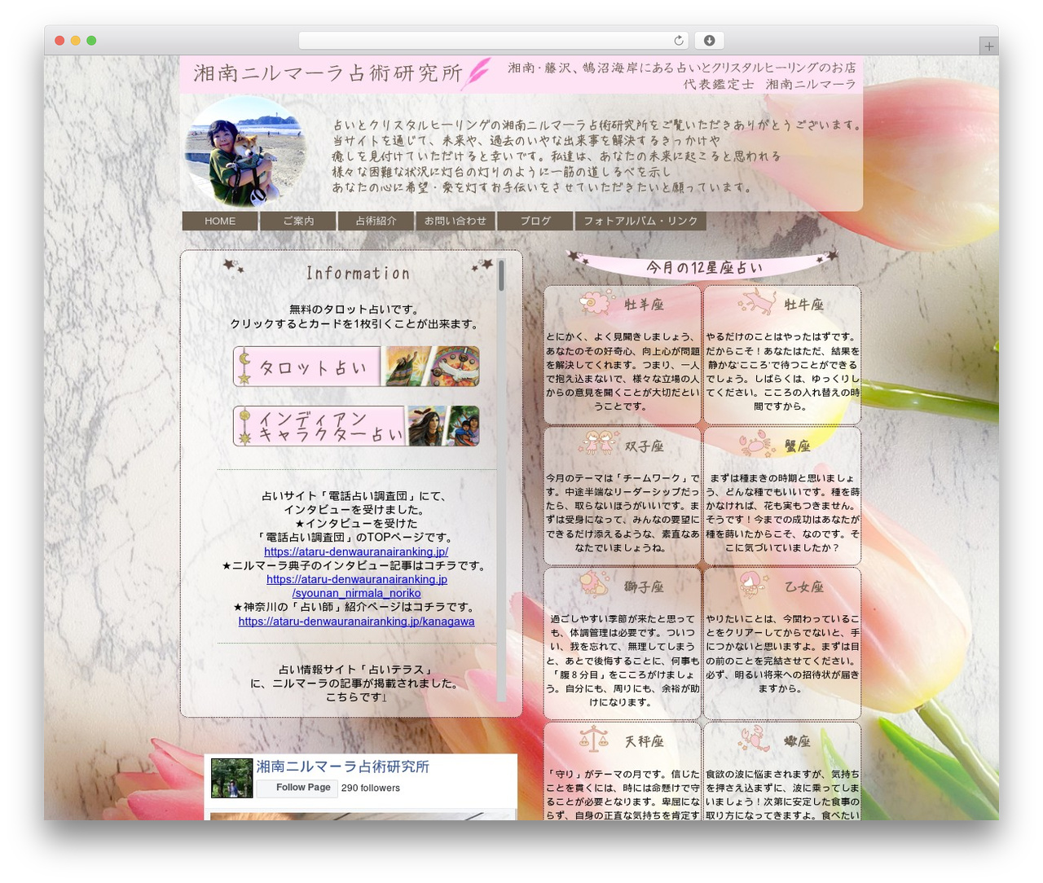Click the 牡羊座 heading text
Image resolution: width=1043 pixels, height=883 pixels.
pyautogui.click(x=645, y=305)
